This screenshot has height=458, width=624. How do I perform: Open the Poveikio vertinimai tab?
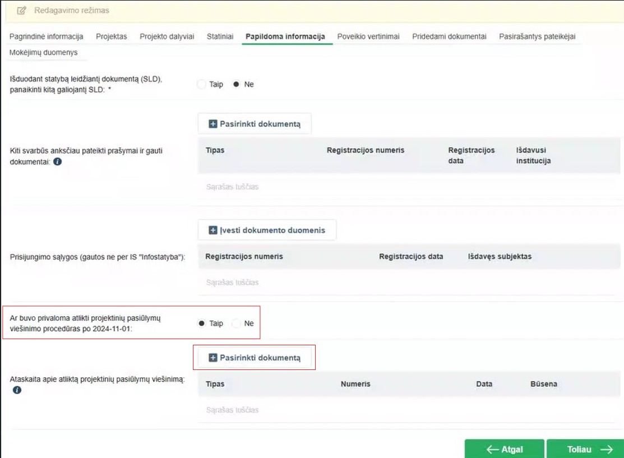pyautogui.click(x=368, y=36)
